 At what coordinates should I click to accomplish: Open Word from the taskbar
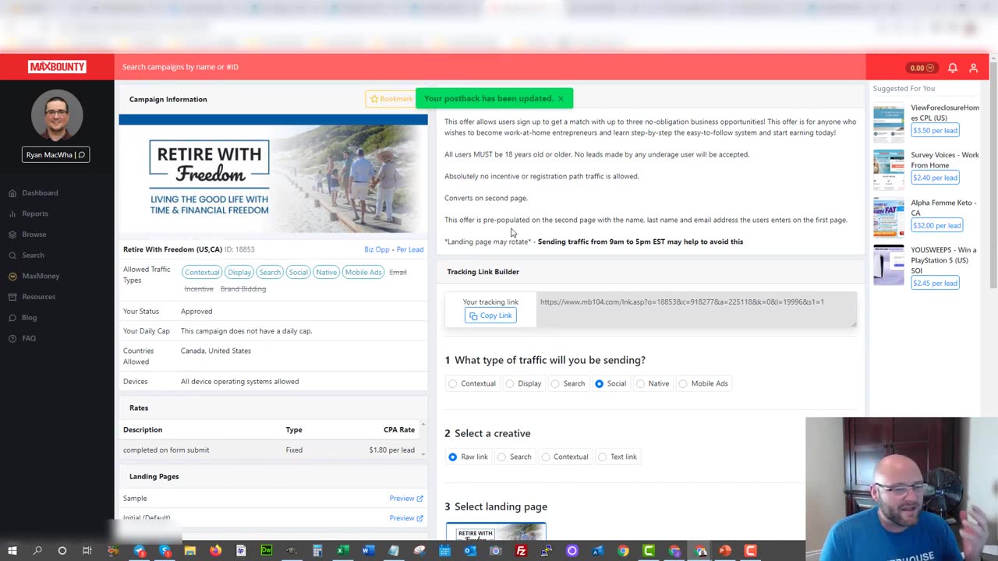pyautogui.click(x=368, y=551)
